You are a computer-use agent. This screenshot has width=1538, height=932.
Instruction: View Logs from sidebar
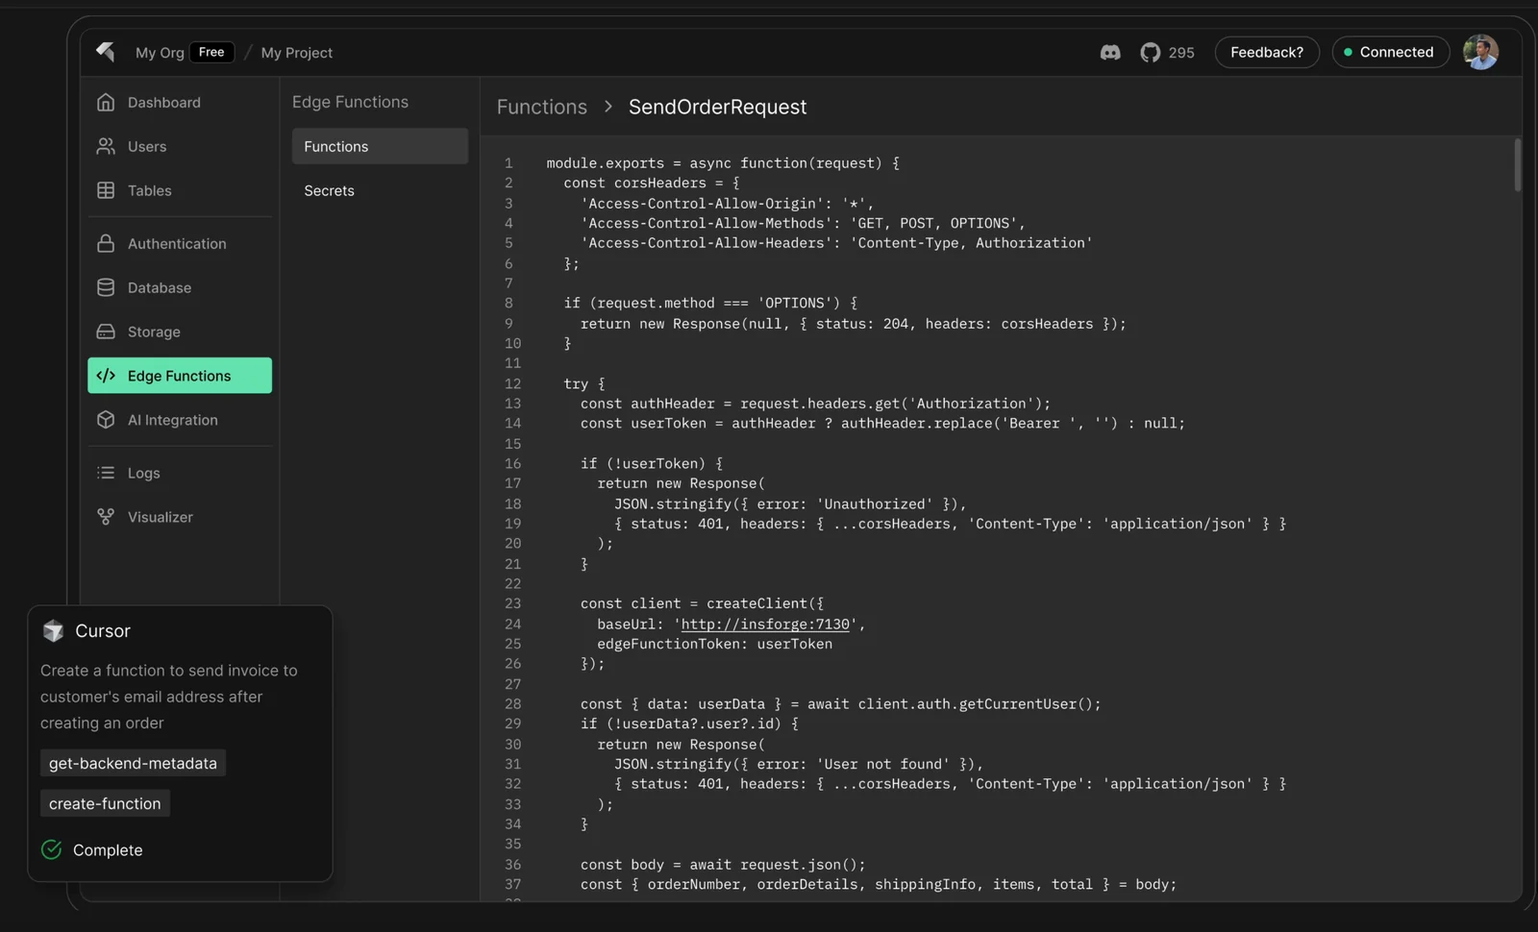(x=143, y=474)
